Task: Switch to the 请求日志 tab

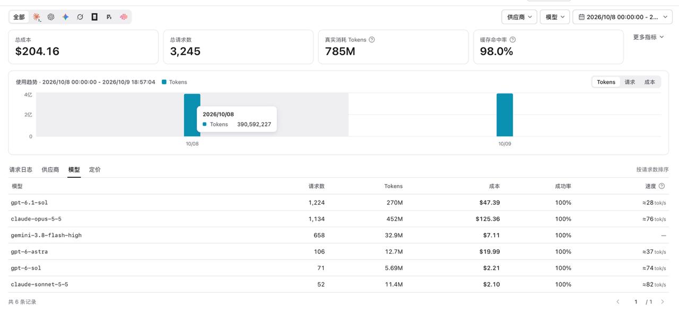Action: point(21,170)
